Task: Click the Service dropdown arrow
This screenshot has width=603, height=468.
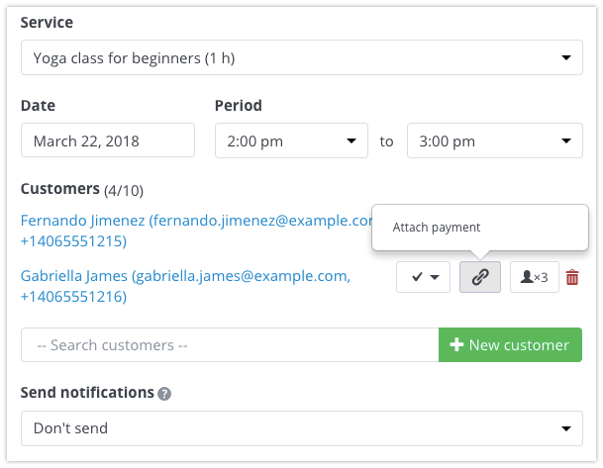Action: click(565, 58)
